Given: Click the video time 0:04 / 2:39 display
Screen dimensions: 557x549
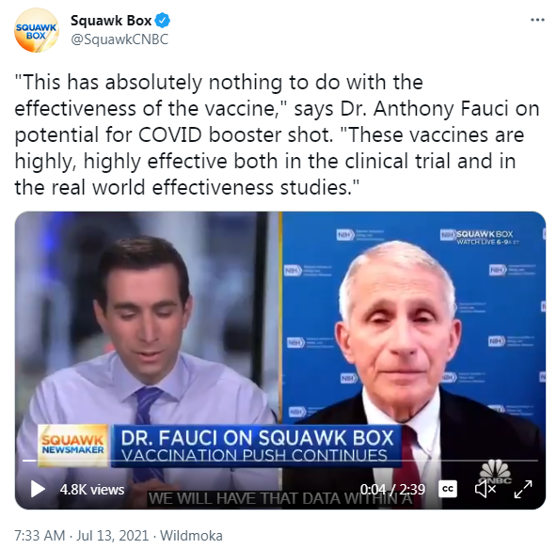Looking at the screenshot, I should pyautogui.click(x=392, y=490).
